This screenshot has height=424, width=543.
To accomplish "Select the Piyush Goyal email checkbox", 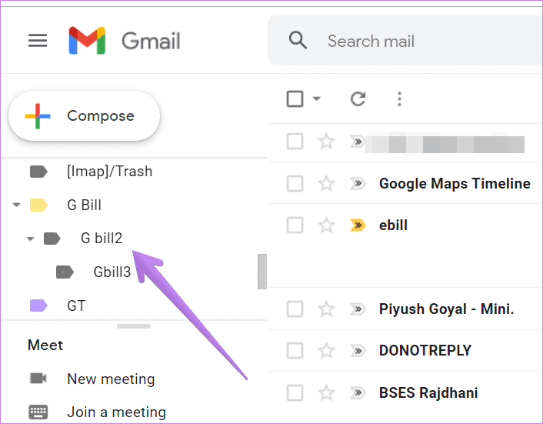I will click(x=295, y=309).
